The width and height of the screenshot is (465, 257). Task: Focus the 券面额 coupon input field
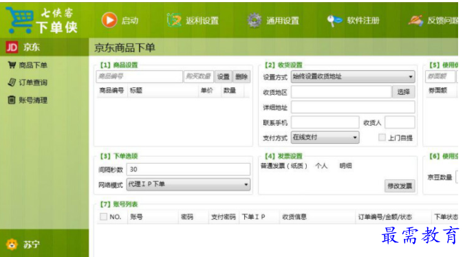[440, 76]
